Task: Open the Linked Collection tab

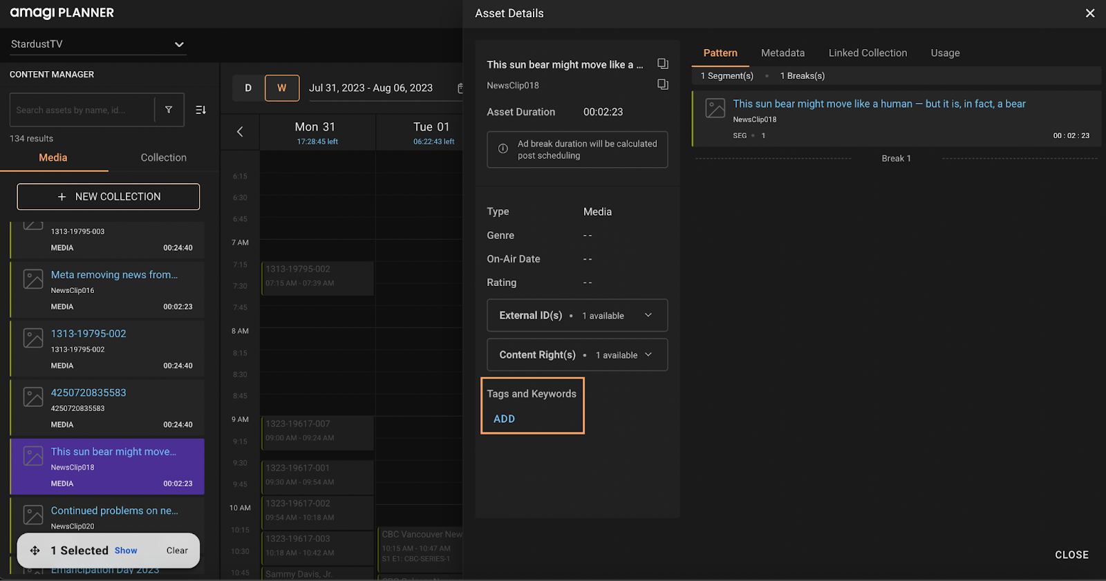Action: coord(868,53)
